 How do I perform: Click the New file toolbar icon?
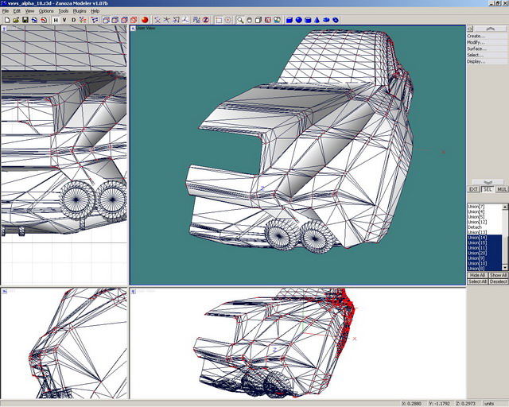click(x=6, y=20)
